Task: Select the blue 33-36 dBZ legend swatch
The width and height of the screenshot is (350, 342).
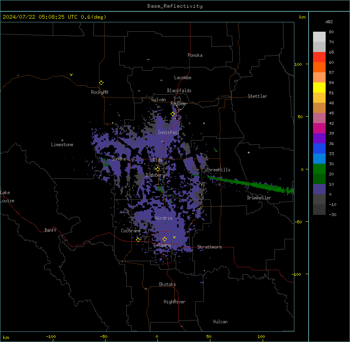Action: pyautogui.click(x=319, y=148)
